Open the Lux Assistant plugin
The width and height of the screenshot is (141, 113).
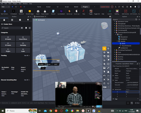tap(61, 12)
